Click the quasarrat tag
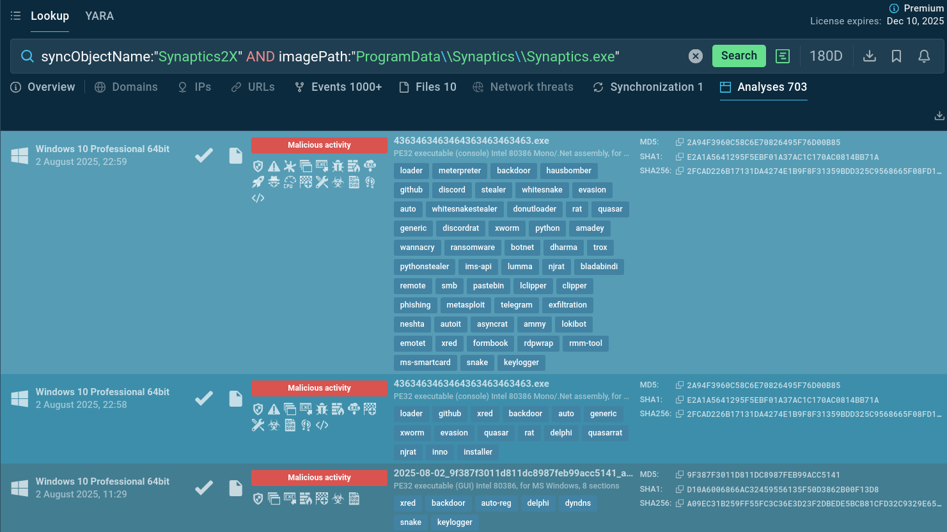The height and width of the screenshot is (532, 947). (x=605, y=433)
